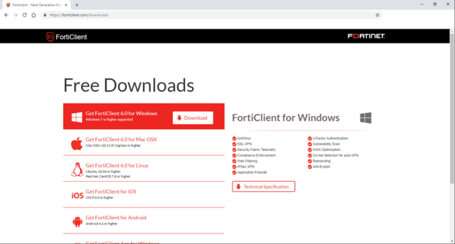Close the Forticlient browser tab
The width and height of the screenshot is (455, 244).
66,5
